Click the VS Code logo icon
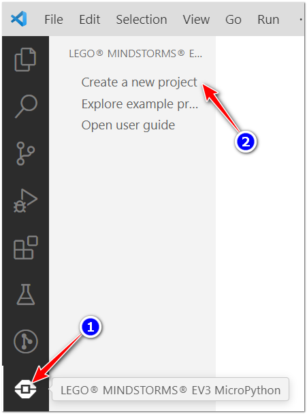This screenshot has width=307, height=414. 19,19
